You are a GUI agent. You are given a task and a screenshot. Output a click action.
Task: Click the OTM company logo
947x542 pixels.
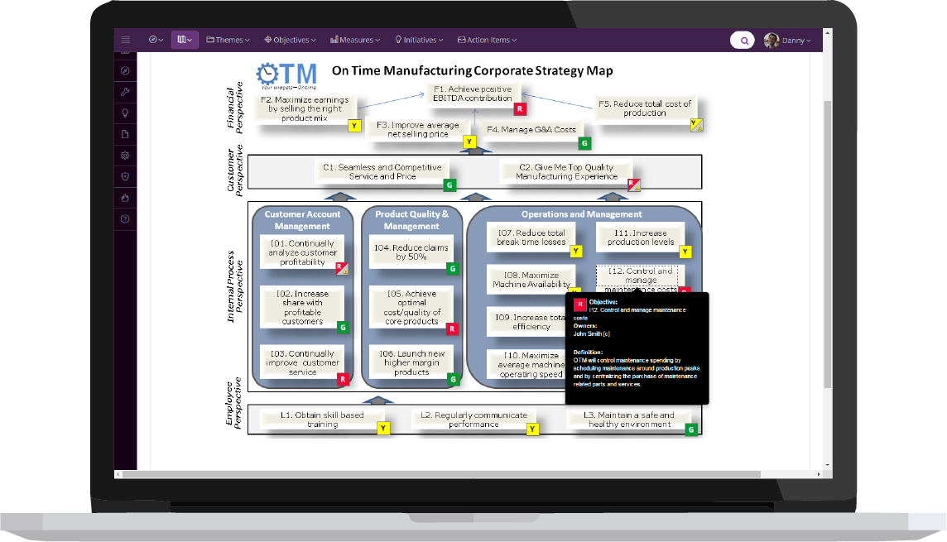pyautogui.click(x=286, y=75)
